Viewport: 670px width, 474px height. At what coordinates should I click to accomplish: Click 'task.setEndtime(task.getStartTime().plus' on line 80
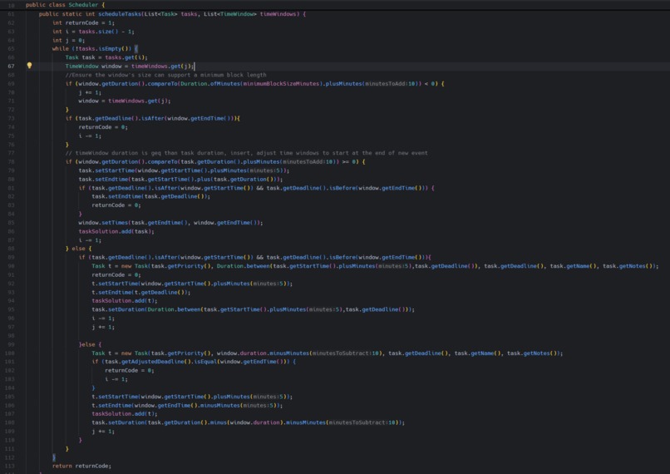coord(180,179)
